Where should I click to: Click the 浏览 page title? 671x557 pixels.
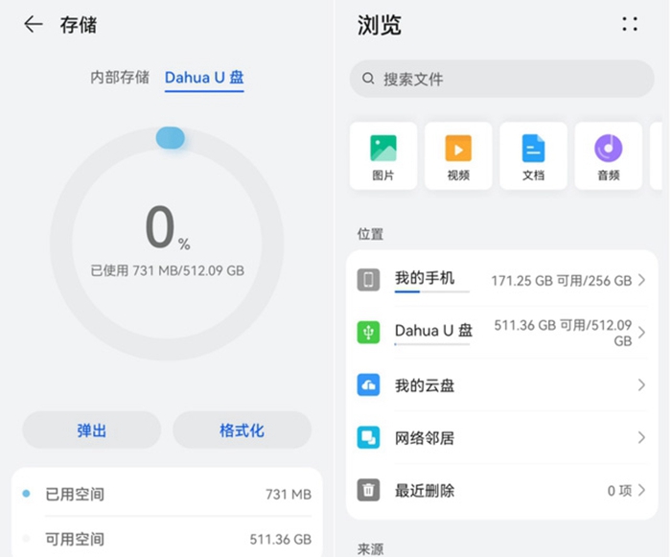[380, 25]
